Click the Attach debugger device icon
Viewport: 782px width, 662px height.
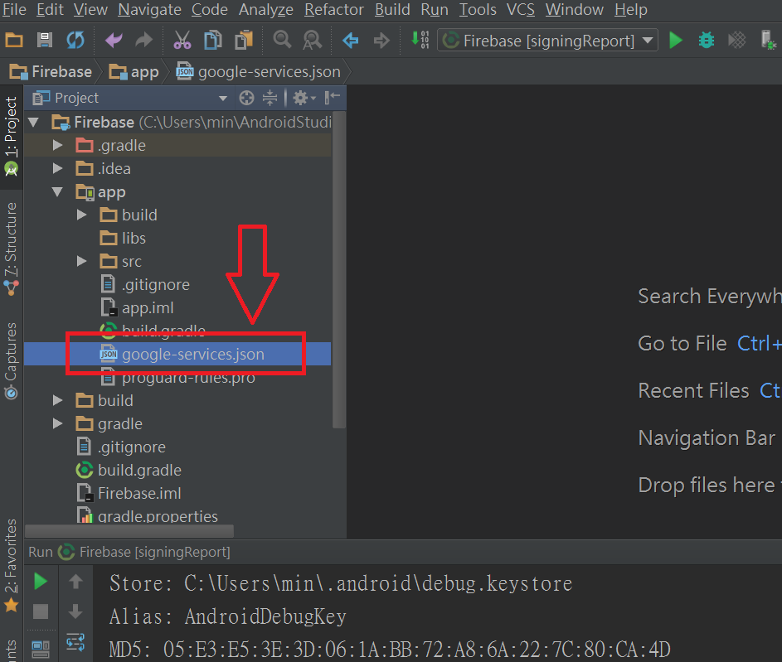768,40
